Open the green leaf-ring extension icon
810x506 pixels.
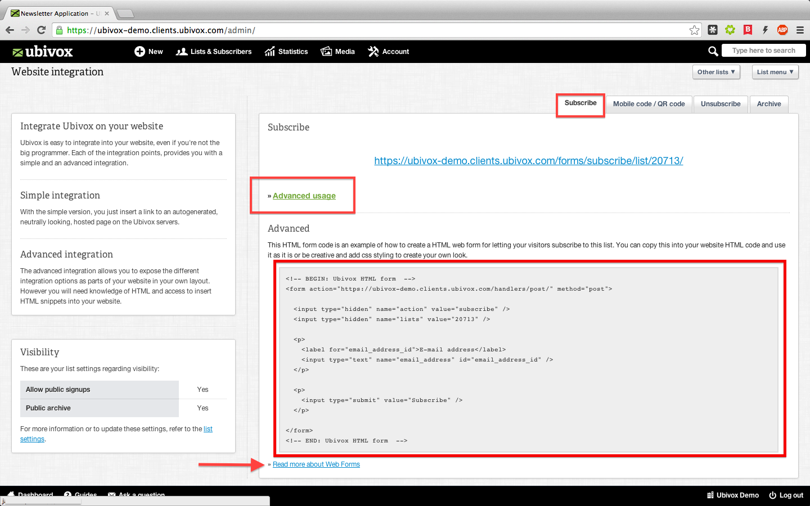click(x=730, y=30)
